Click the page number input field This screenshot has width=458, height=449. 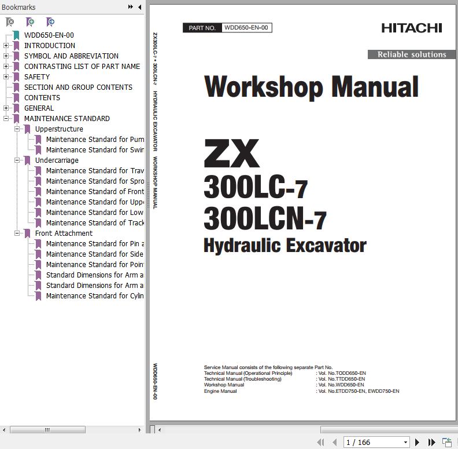pos(373,442)
